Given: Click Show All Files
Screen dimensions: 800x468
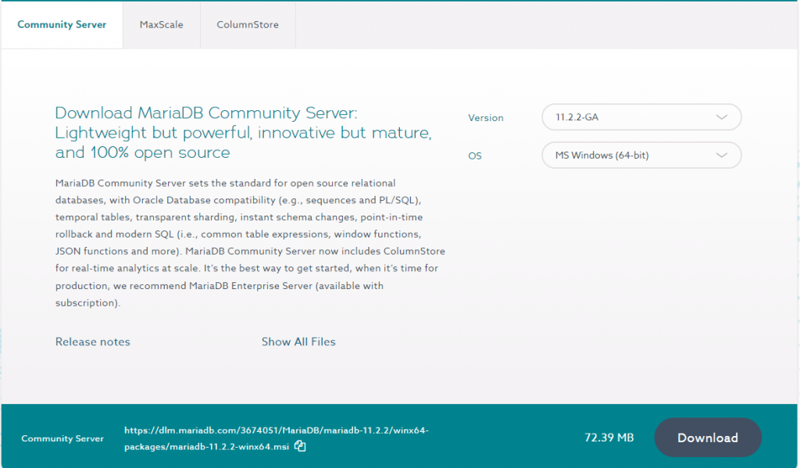Looking at the screenshot, I should [x=298, y=341].
